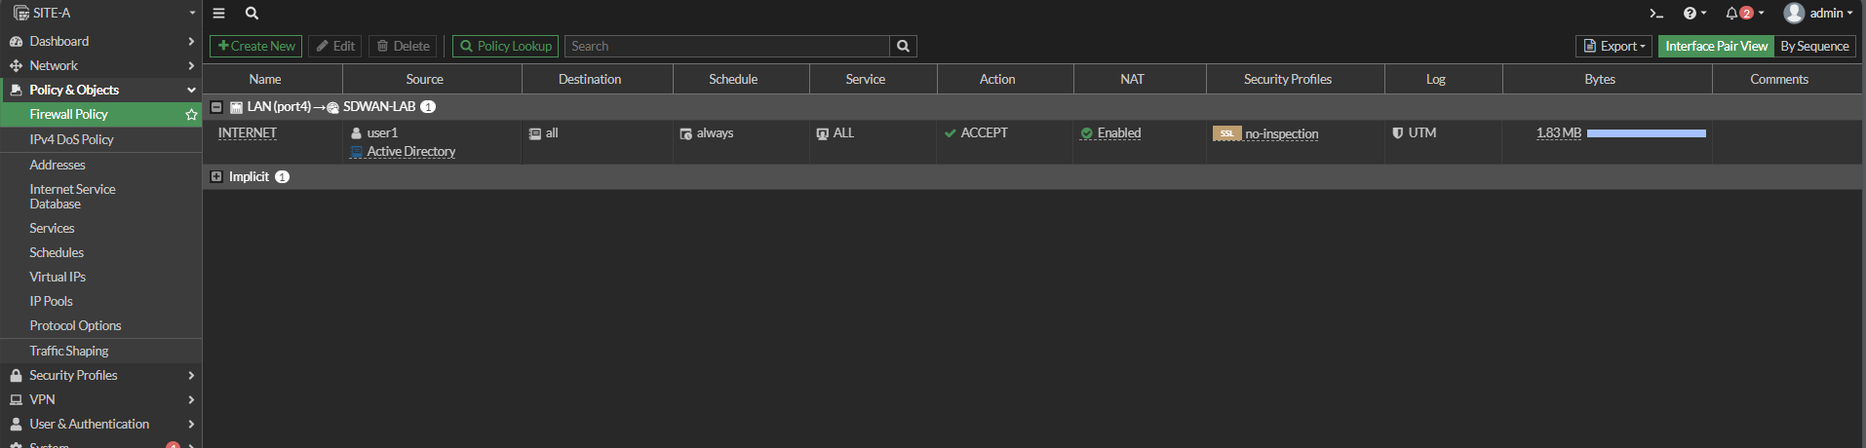
Task: Open Addresses in the sidebar
Action: (x=58, y=165)
